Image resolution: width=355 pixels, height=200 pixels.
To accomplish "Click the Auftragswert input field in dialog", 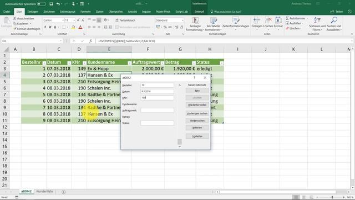I will (157, 111).
